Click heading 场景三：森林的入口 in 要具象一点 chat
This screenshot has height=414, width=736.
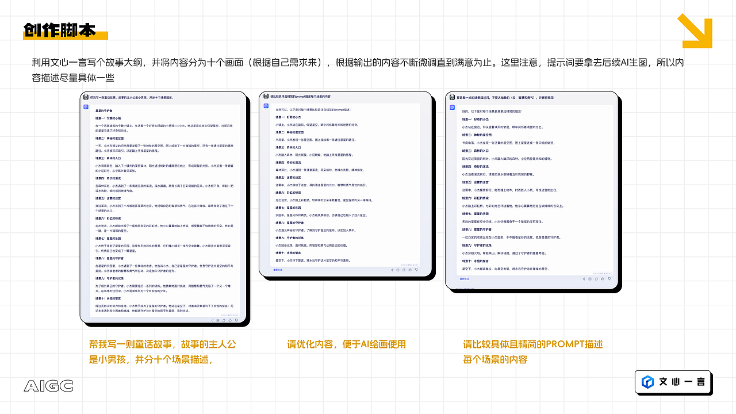[x=475, y=151]
